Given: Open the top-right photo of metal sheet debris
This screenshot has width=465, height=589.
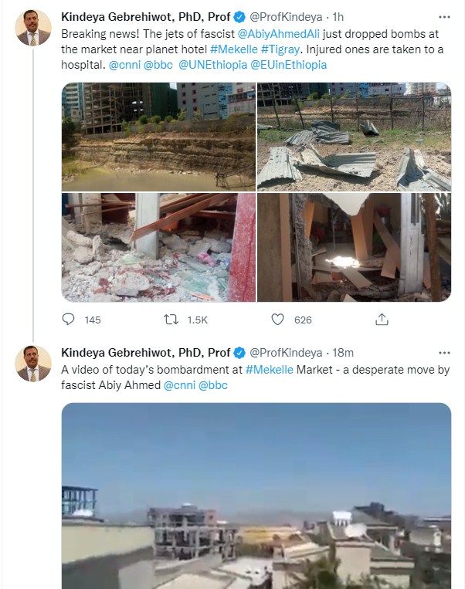Looking at the screenshot, I should [354, 137].
